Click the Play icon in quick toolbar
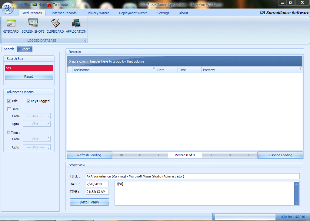The image size is (310, 221). point(21,5)
